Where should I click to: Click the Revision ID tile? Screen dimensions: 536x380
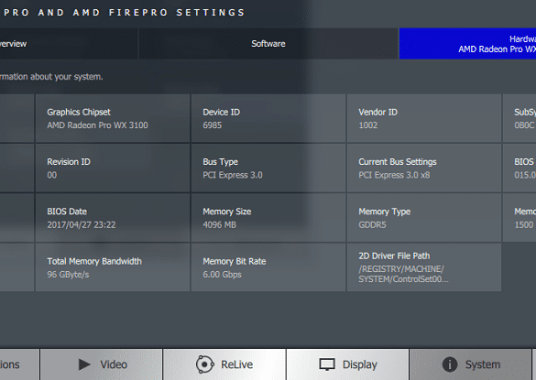coord(113,168)
